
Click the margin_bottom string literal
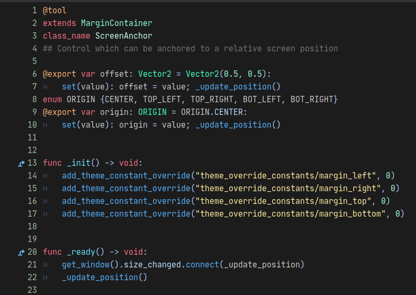(x=291, y=214)
